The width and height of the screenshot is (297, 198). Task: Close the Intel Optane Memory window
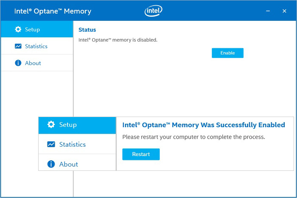(284, 11)
